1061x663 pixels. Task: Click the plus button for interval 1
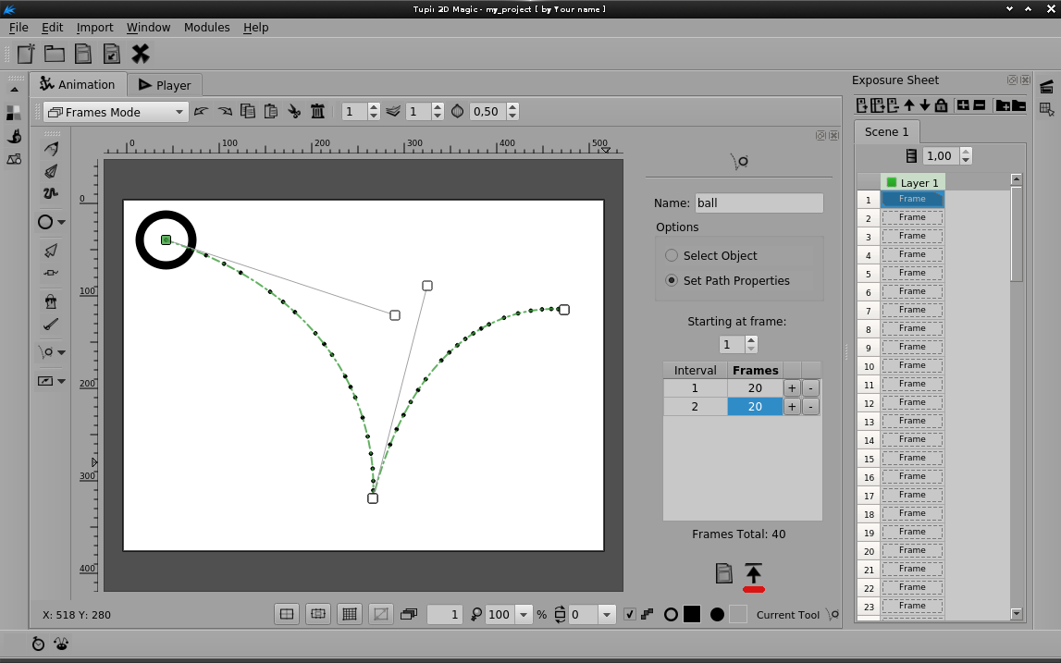(x=792, y=388)
